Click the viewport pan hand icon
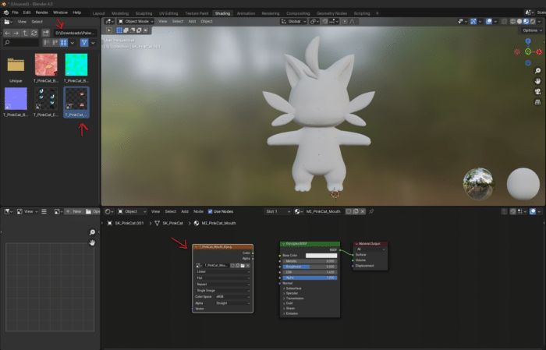The image size is (546, 350). coord(537,81)
